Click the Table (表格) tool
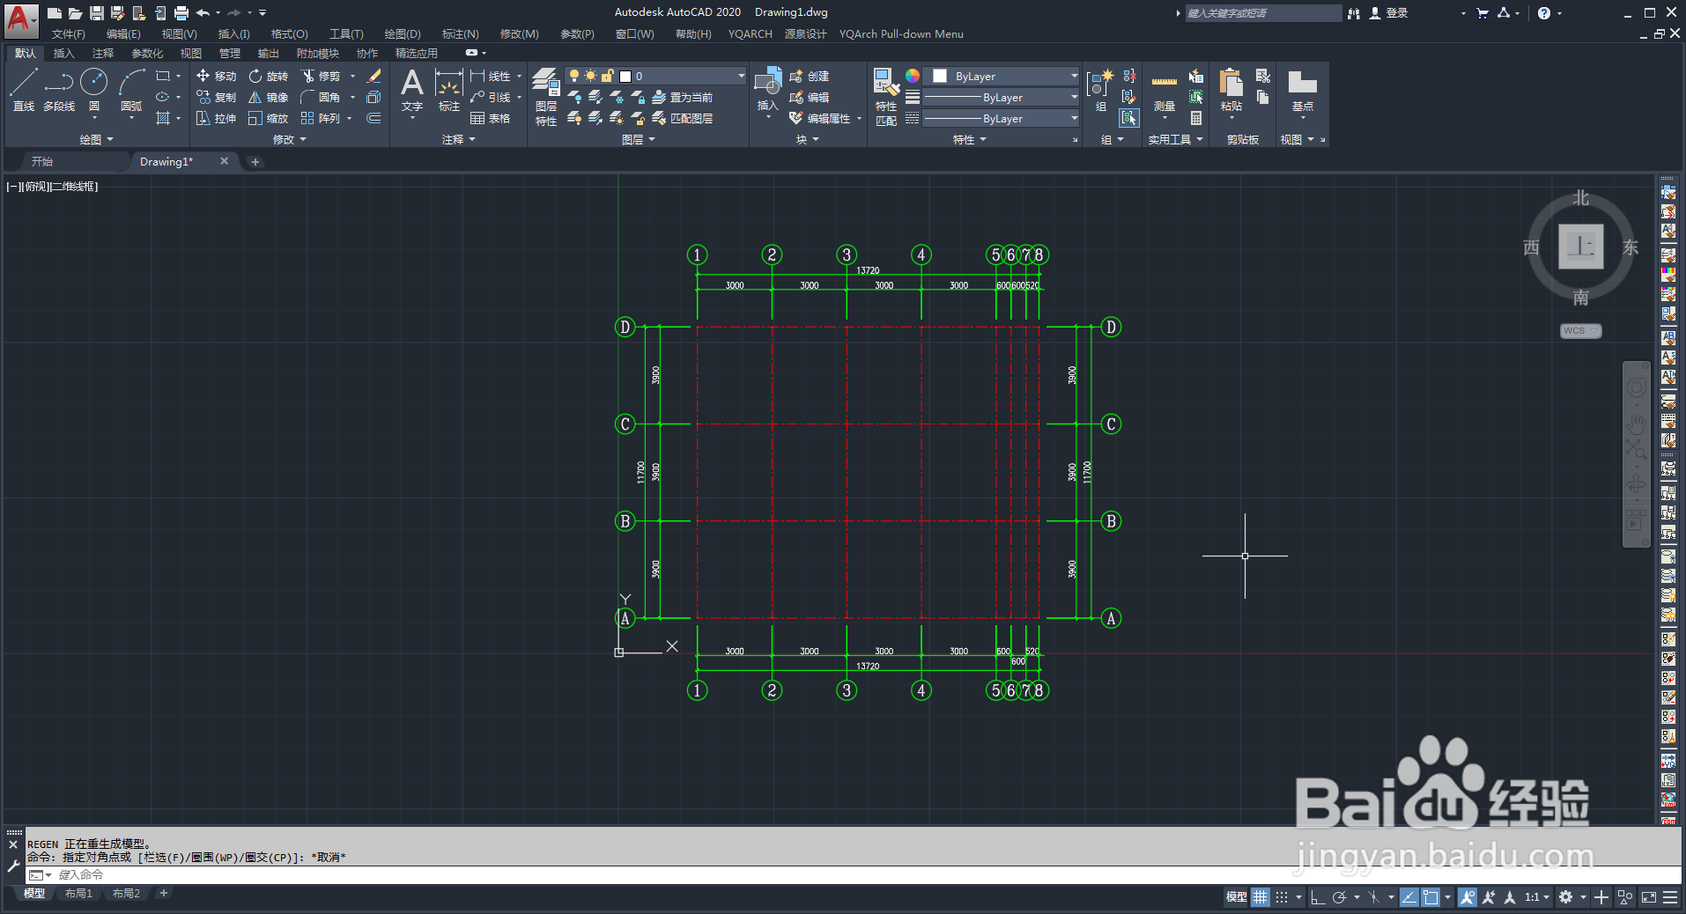 pos(491,118)
